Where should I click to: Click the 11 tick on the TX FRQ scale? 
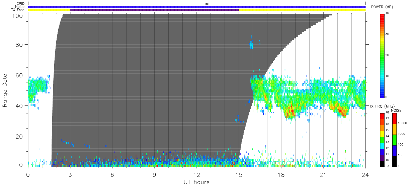[387, 154]
